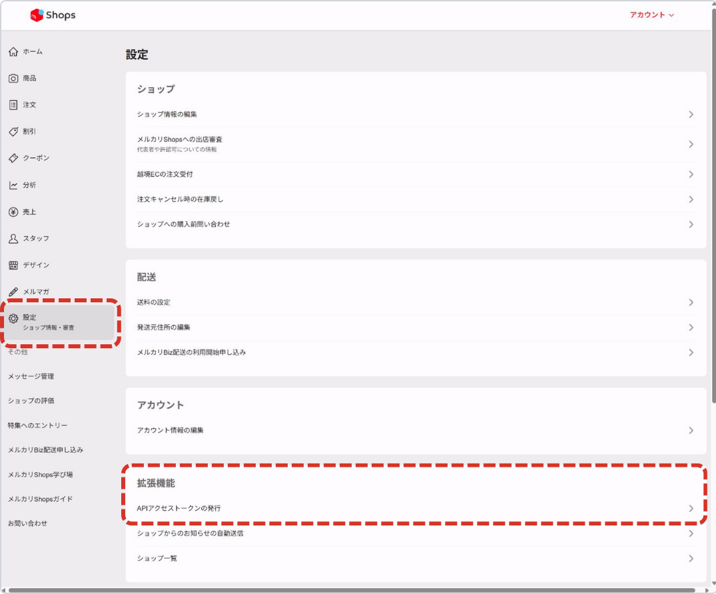Expand メルカリShopsへの出店審査 chevron

(691, 145)
